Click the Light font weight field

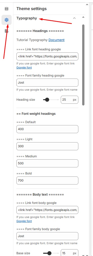coord(47,146)
